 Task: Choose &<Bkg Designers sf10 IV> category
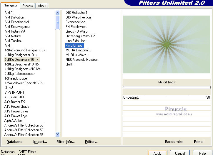[x=22, y=69]
